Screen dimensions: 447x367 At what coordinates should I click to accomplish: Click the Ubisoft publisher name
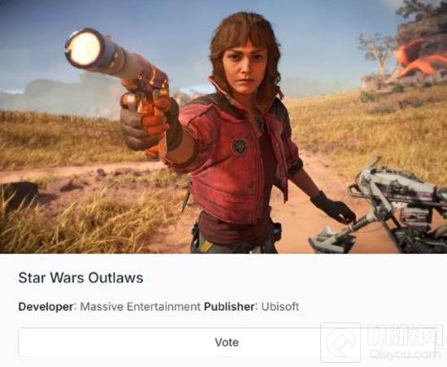click(280, 307)
